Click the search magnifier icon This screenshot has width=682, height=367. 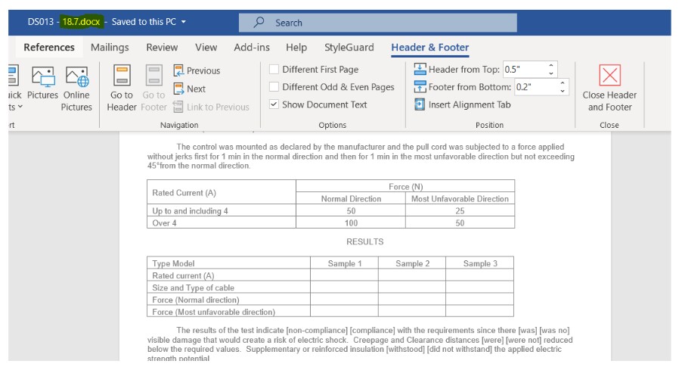259,23
